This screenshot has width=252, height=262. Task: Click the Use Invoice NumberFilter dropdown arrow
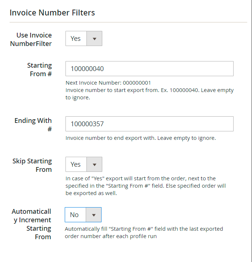coord(94,39)
